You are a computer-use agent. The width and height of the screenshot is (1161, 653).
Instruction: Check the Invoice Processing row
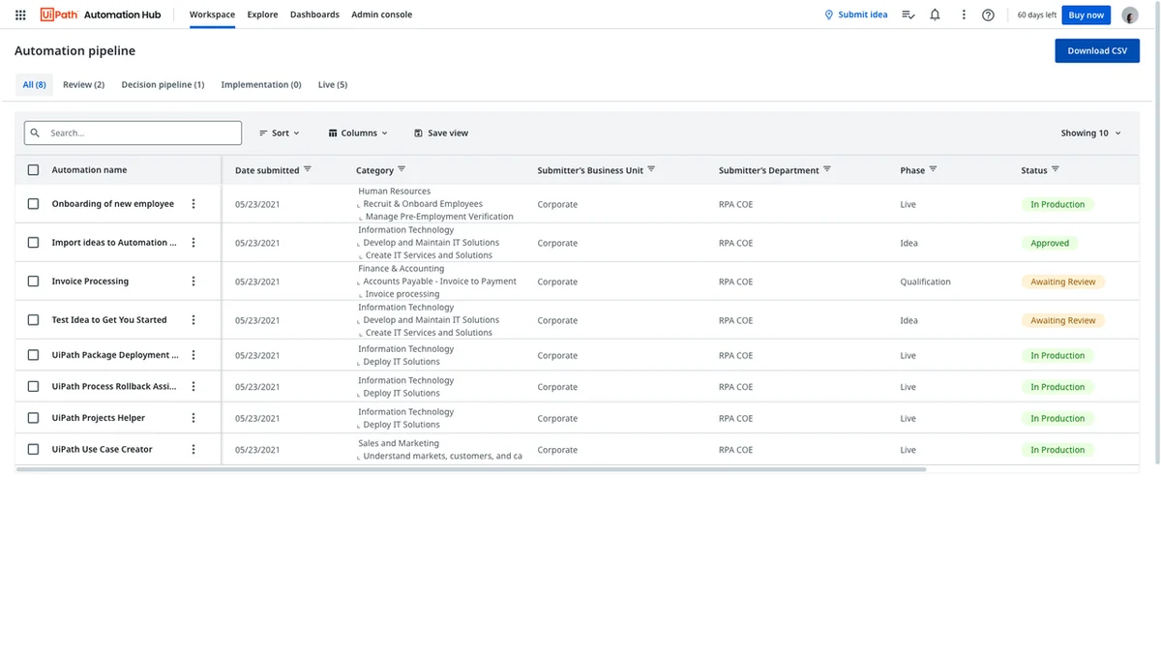(x=33, y=282)
